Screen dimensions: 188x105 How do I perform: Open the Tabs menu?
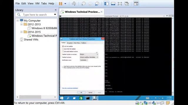(44, 3)
